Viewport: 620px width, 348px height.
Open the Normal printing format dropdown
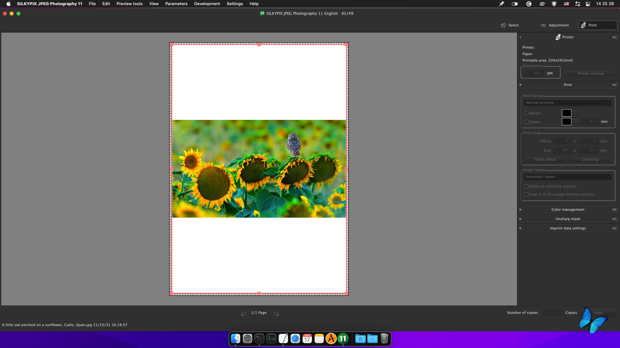click(567, 103)
